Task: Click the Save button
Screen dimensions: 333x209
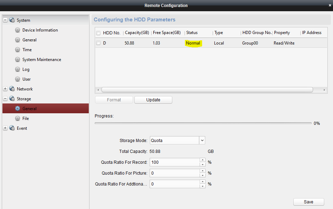Action: tap(308, 202)
